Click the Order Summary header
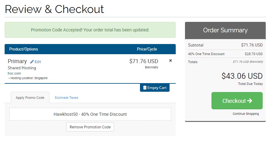 point(225,30)
